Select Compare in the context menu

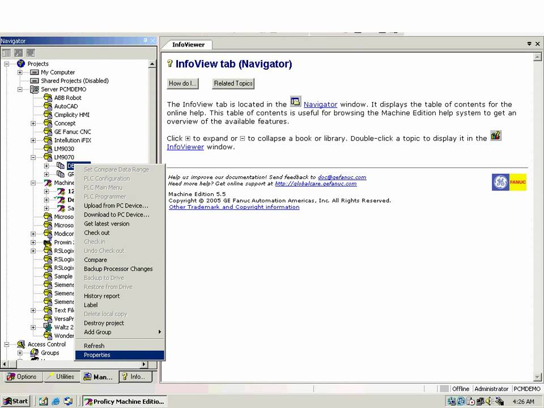coord(120,260)
